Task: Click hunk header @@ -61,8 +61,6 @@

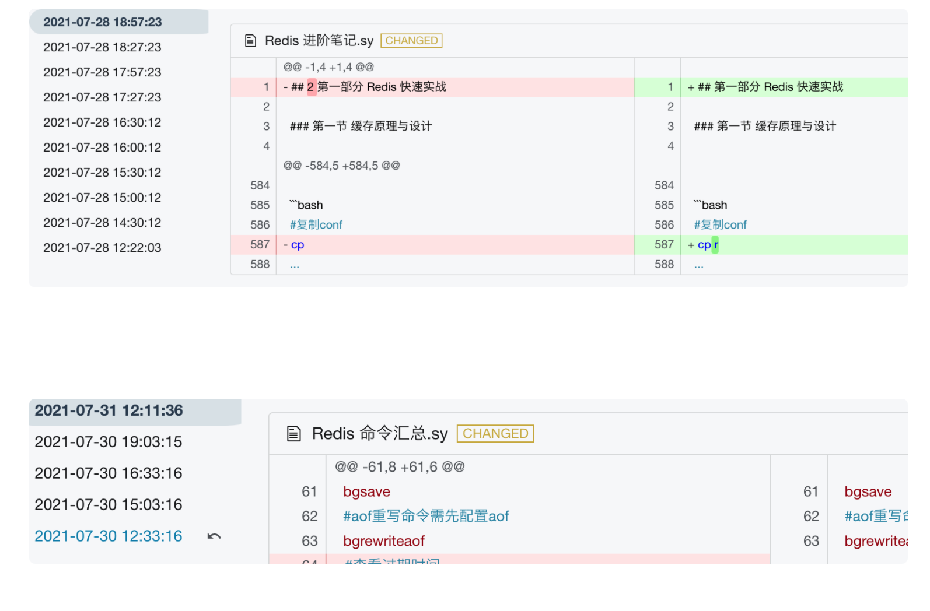Action: point(400,467)
